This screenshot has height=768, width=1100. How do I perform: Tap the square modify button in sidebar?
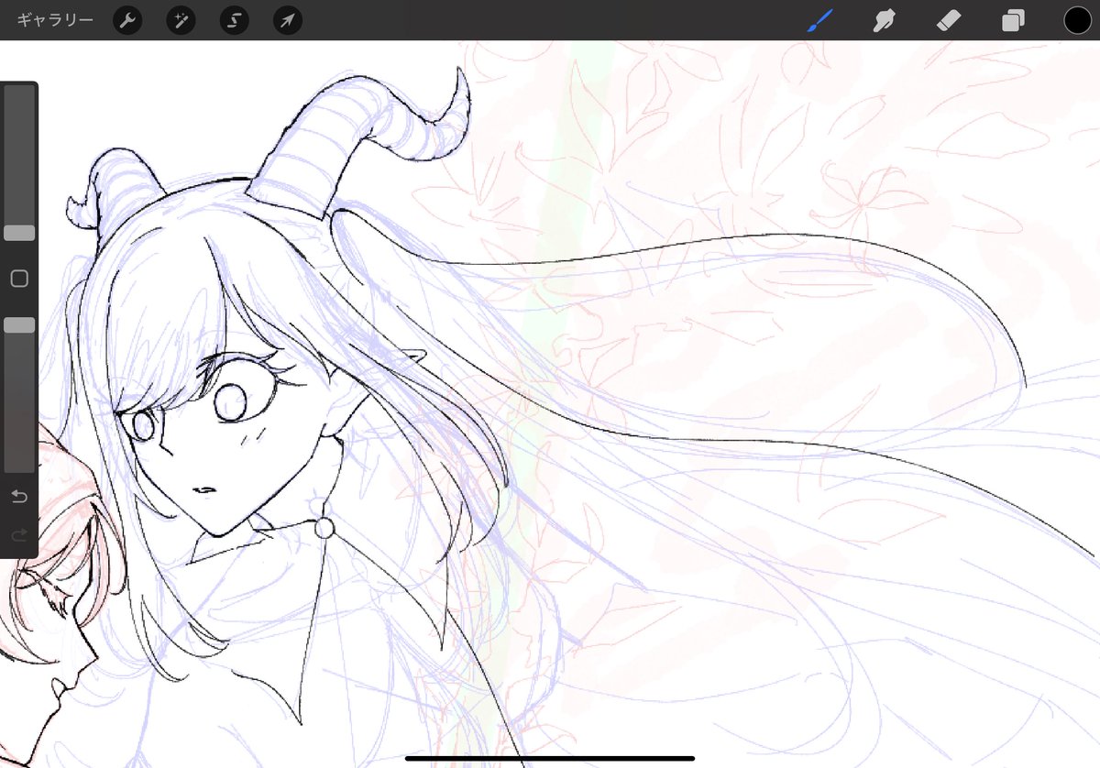pos(19,279)
